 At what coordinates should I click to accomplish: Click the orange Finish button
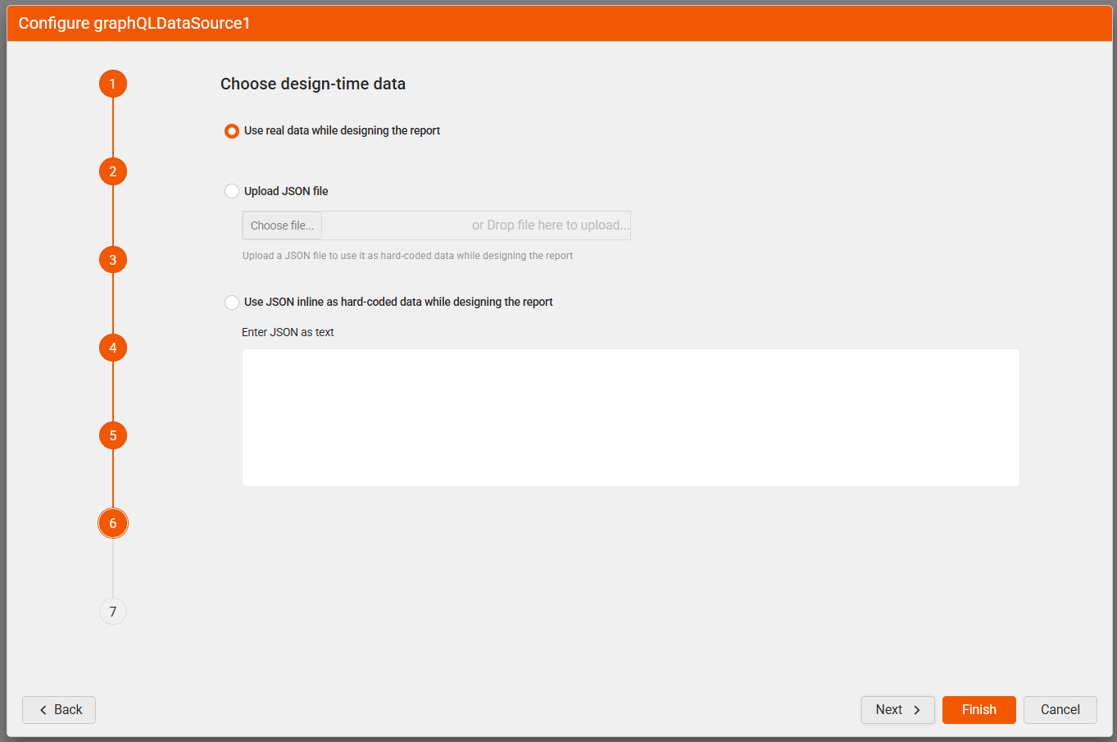pyautogui.click(x=979, y=710)
